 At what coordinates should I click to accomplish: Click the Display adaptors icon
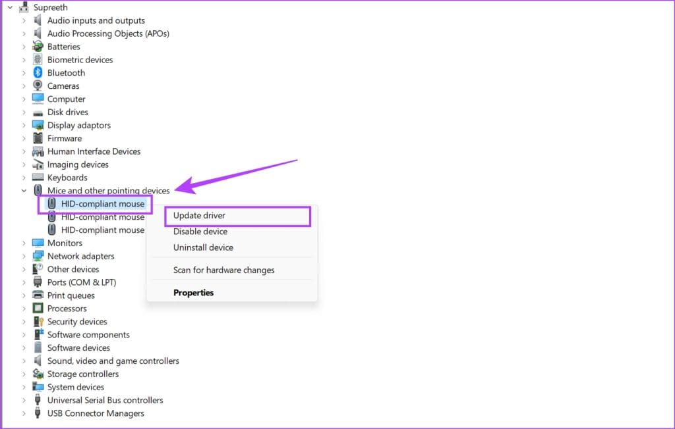(38, 125)
